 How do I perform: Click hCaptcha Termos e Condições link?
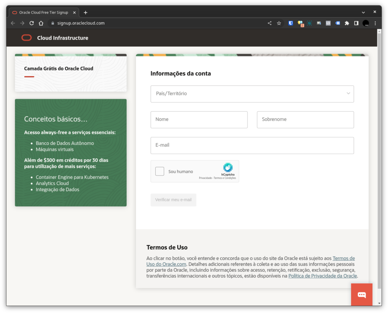click(225, 178)
